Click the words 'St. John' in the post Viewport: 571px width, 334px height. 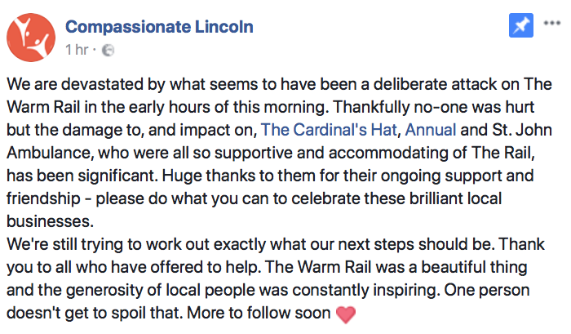pyautogui.click(x=522, y=130)
